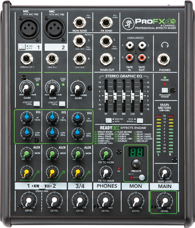Image resolution: width=195 pixels, height=228 pixels.
Task: Click the red FX MUTE LED
Action: tap(131, 178)
